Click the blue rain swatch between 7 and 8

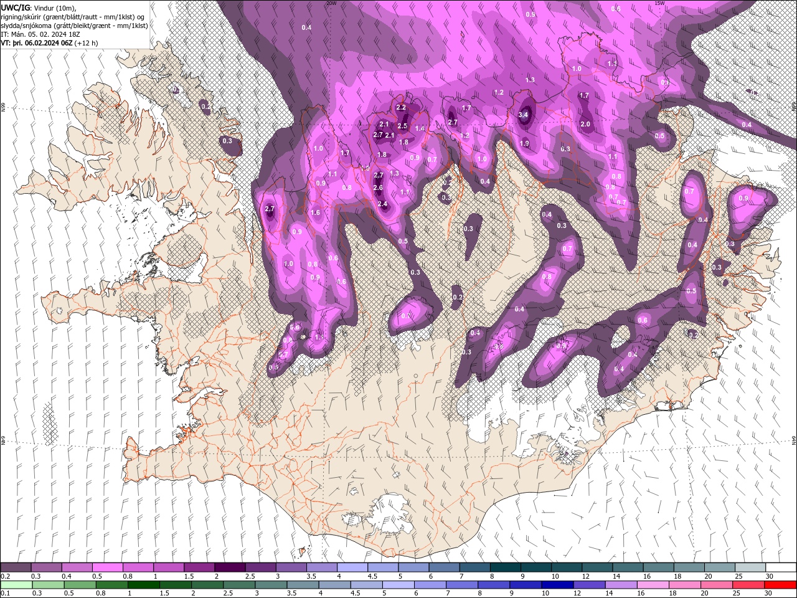(462, 585)
